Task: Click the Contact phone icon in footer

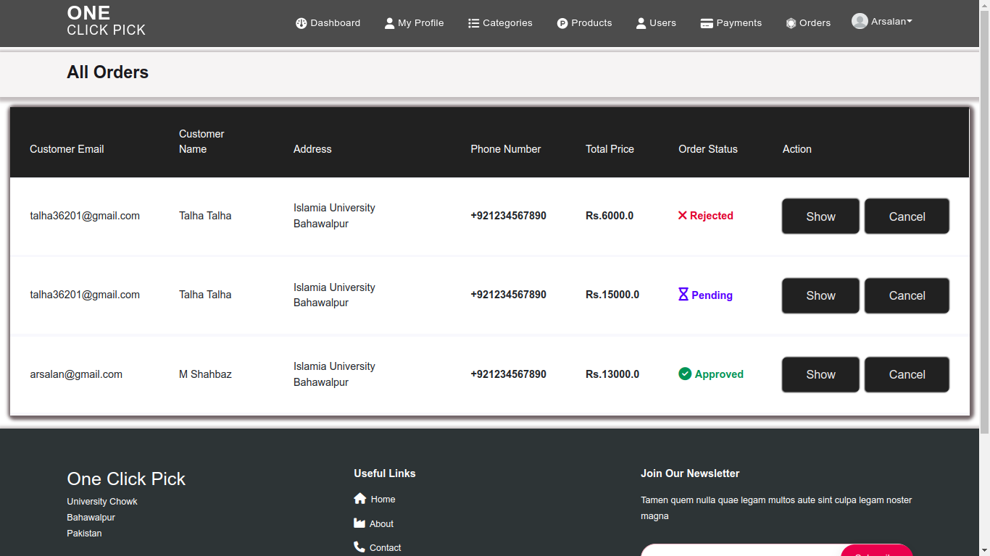Action: tap(359, 547)
